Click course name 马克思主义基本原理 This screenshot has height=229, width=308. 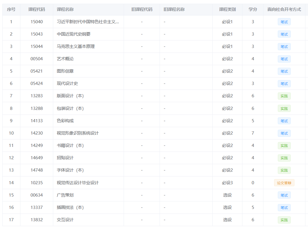(76, 46)
